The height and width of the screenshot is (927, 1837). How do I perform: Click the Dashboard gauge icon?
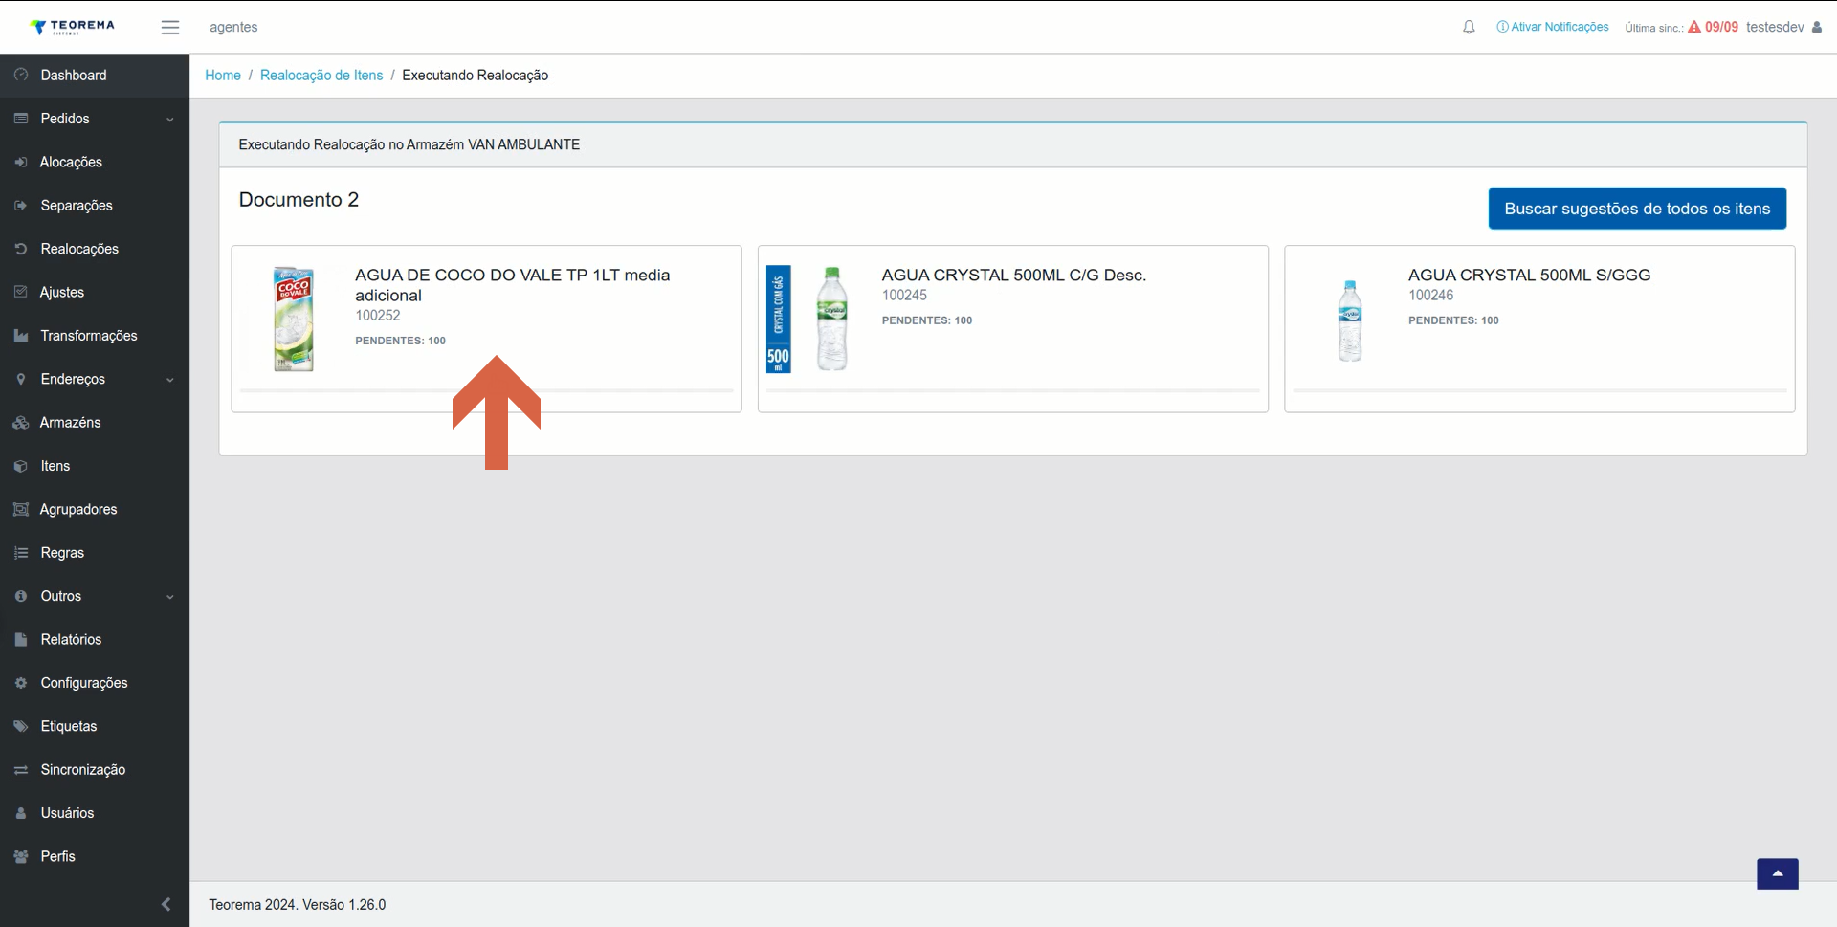pyautogui.click(x=21, y=75)
